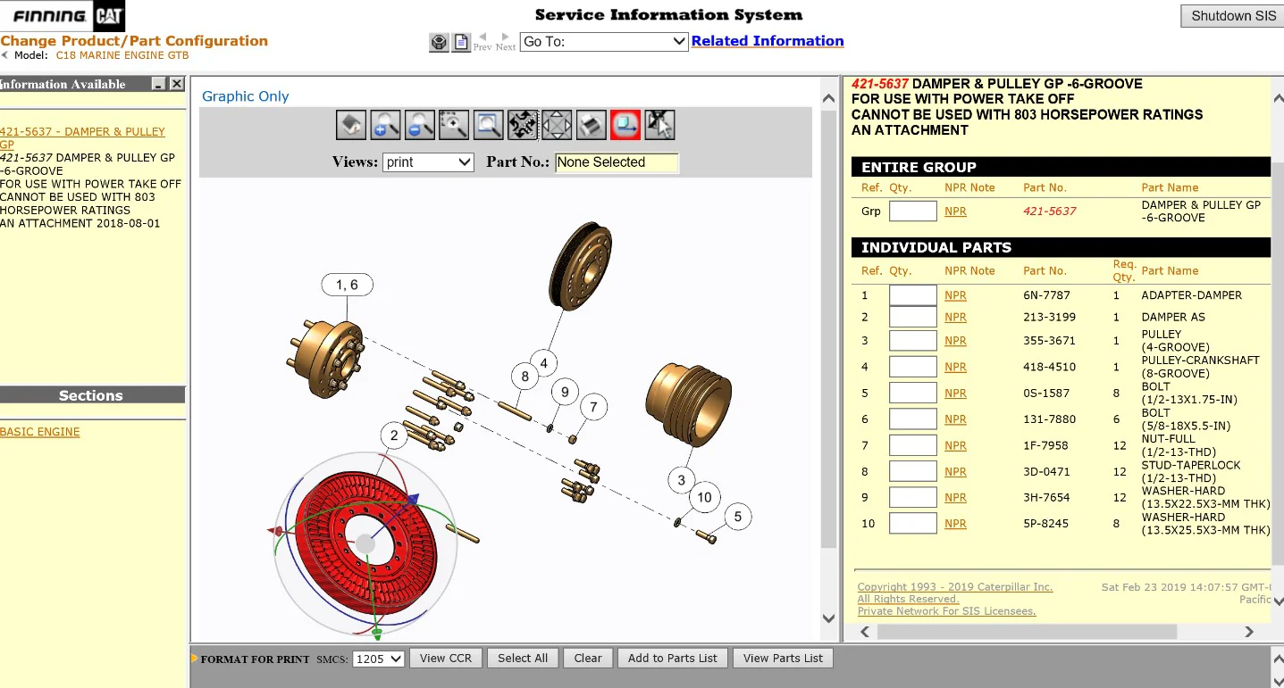Open the Views dropdown set to print
Screen dimensions: 1284x688
pos(428,162)
